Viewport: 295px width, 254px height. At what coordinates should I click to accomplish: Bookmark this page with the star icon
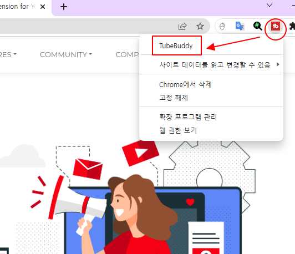[200, 26]
